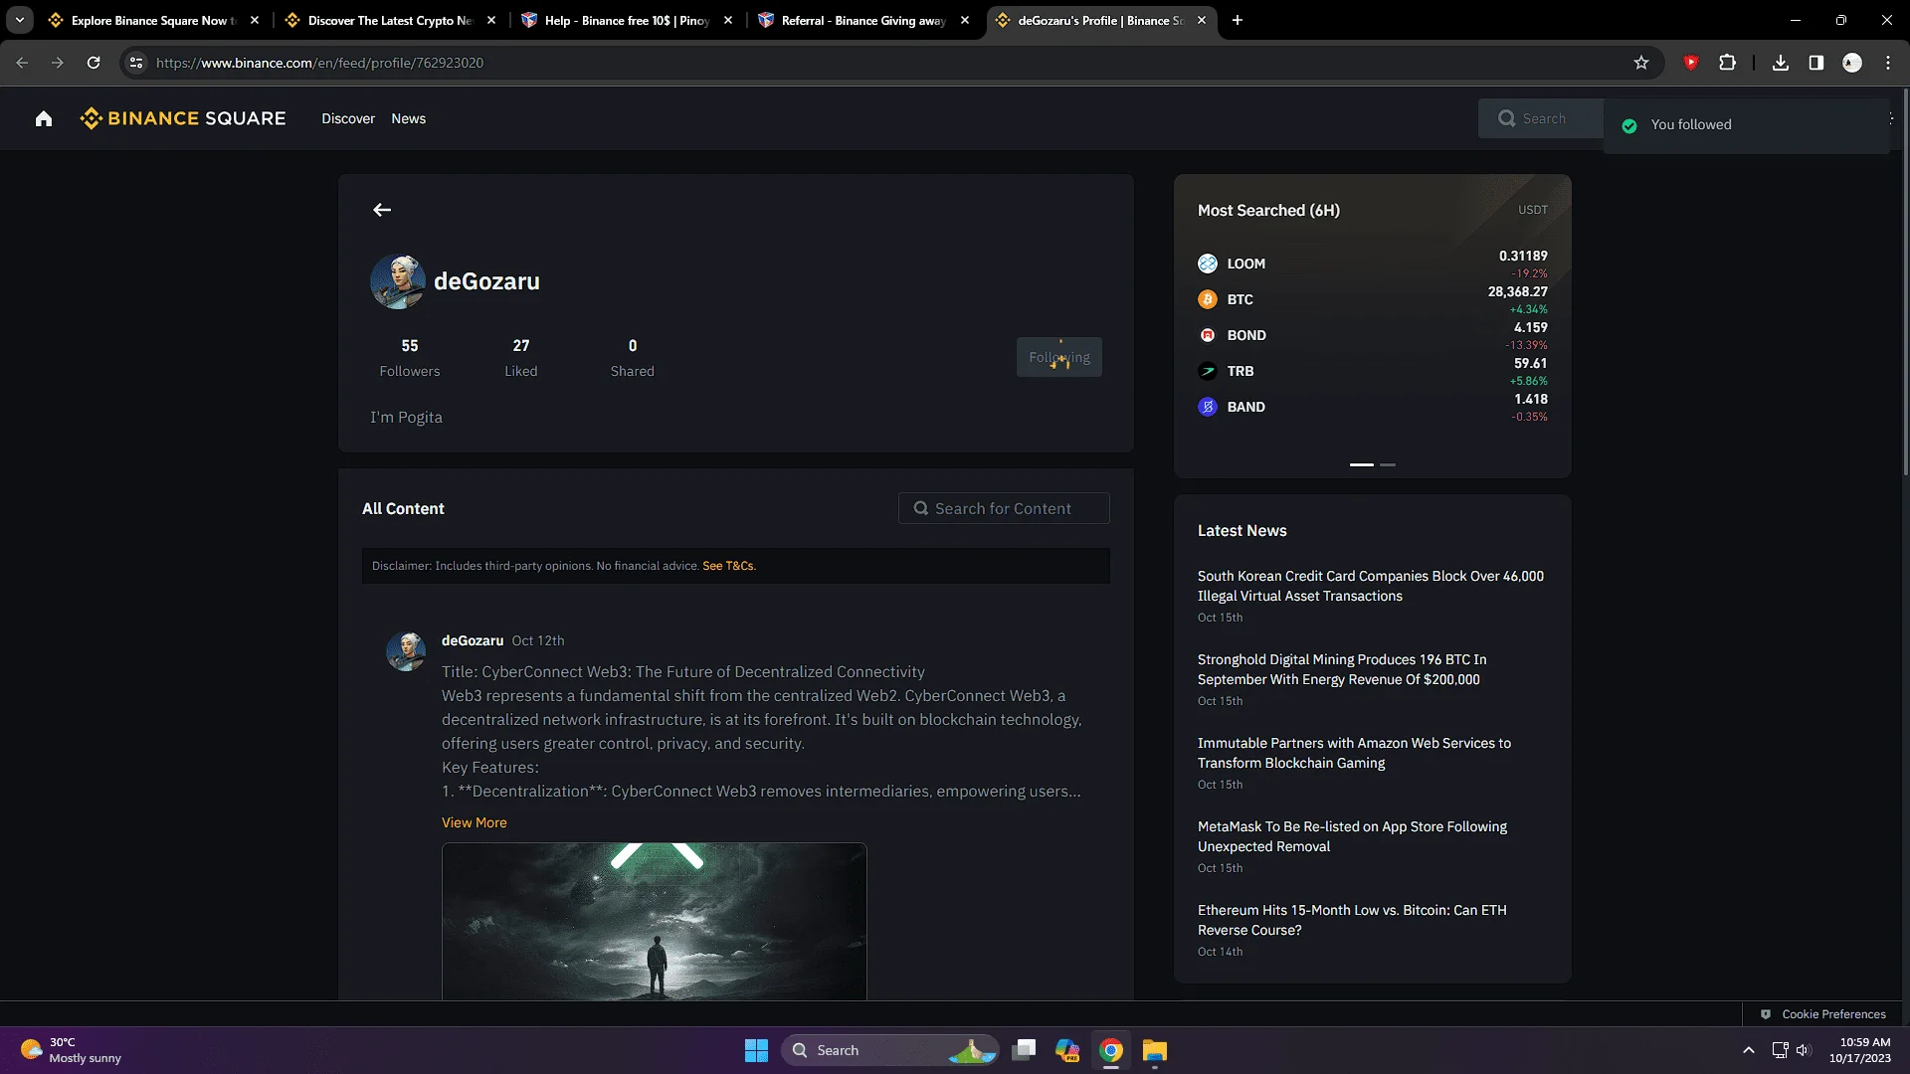Viewport: 1910px width, 1074px height.
Task: Open the See T&Cs link
Action: (728, 566)
